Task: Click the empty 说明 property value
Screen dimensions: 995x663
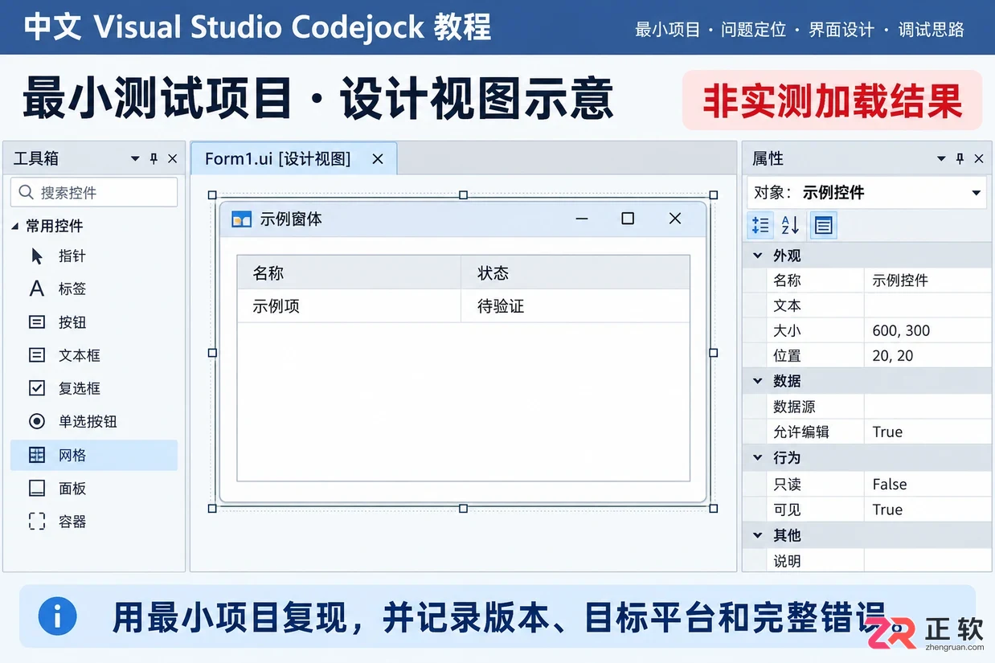Action: click(x=927, y=561)
